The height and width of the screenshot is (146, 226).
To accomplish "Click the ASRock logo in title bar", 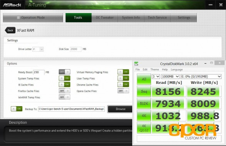I will pos(12,5).
